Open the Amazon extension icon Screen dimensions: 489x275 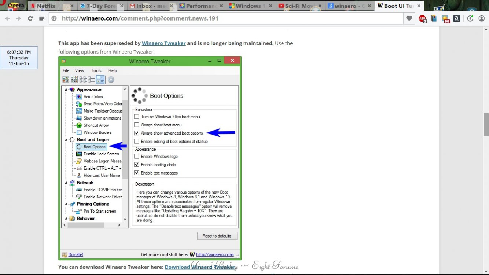pyautogui.click(x=456, y=18)
